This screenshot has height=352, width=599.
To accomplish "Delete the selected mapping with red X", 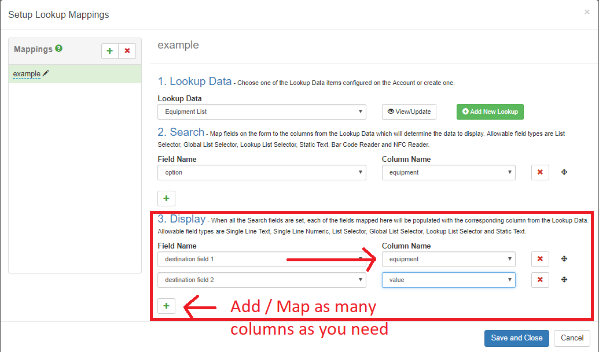I will (127, 51).
